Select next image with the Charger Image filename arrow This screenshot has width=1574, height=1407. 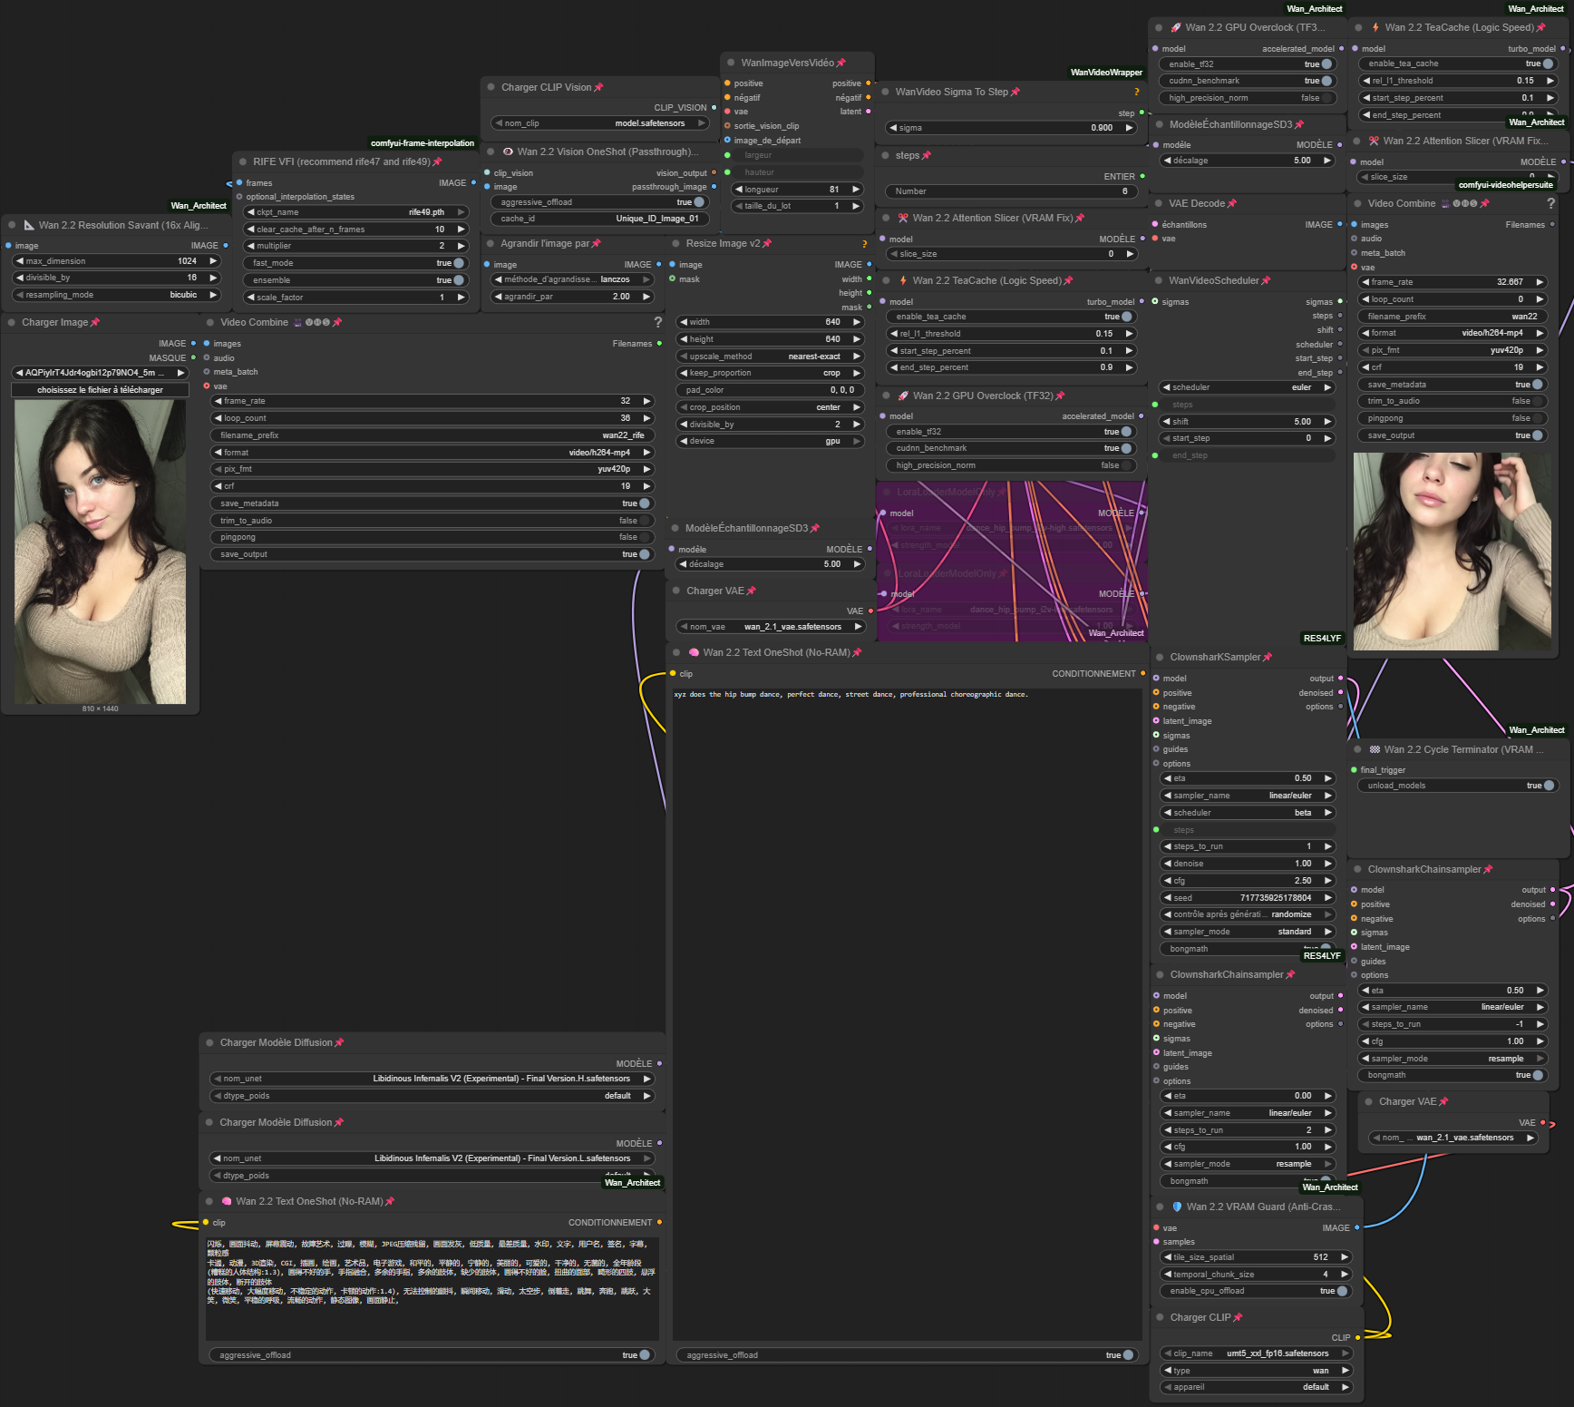pos(181,373)
